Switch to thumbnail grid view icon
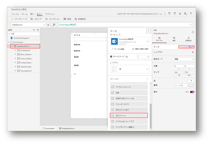The width and height of the screenshot is (210, 145). click(x=38, y=30)
